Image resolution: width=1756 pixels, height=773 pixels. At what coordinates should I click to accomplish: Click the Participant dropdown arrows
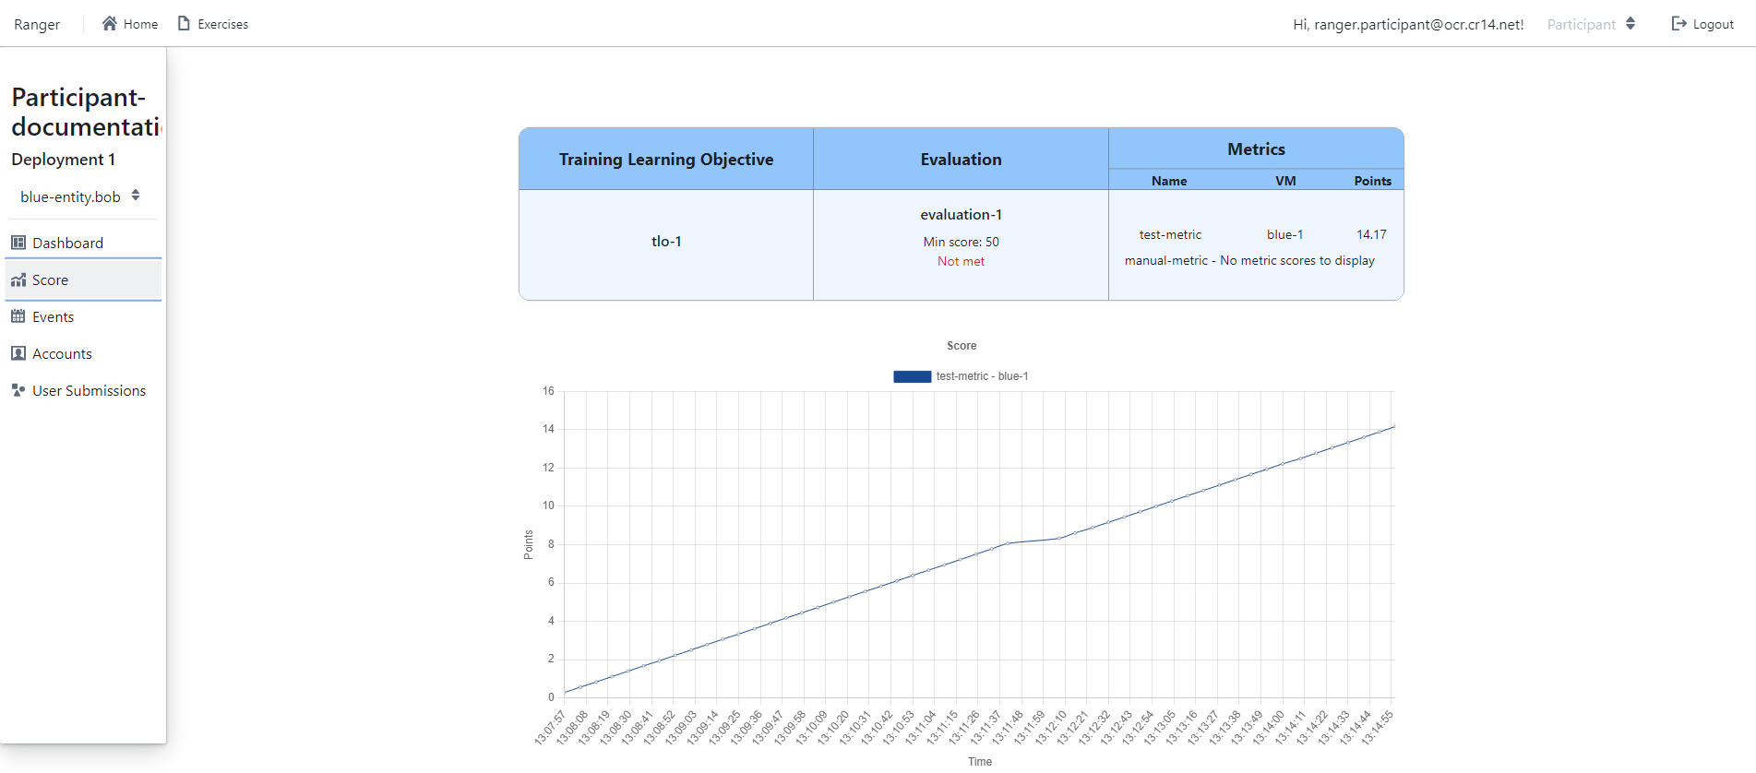pos(1631,24)
